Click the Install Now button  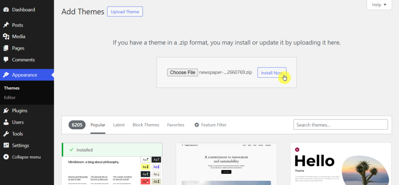pyautogui.click(x=272, y=73)
